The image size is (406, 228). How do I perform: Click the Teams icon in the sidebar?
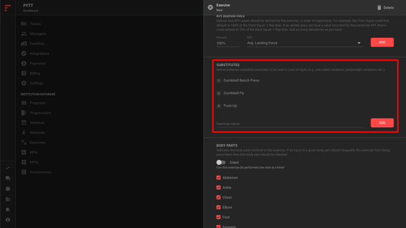pos(24,24)
